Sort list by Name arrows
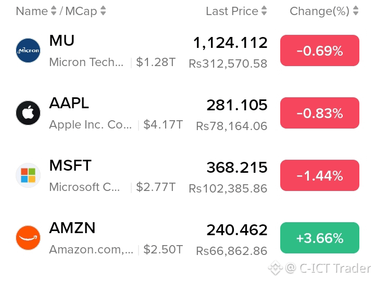The height and width of the screenshot is (281, 375). pos(54,11)
